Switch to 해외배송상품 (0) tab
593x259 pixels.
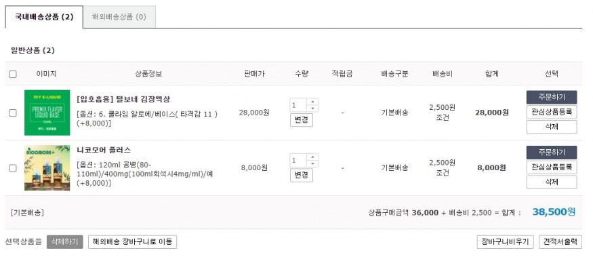point(119,17)
